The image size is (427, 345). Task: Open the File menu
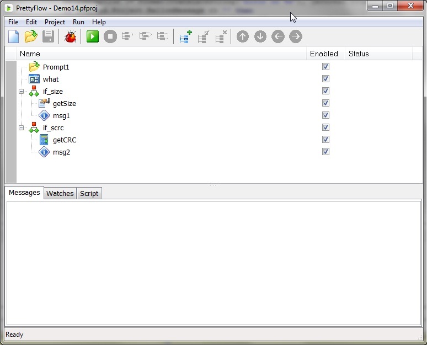(13, 22)
